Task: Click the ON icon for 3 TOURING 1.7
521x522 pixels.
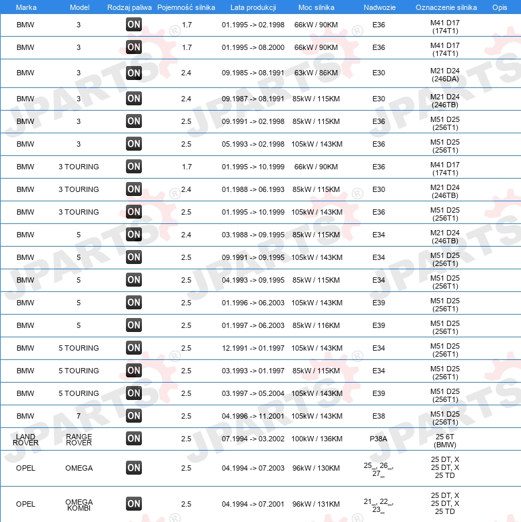Action: pyautogui.click(x=134, y=166)
